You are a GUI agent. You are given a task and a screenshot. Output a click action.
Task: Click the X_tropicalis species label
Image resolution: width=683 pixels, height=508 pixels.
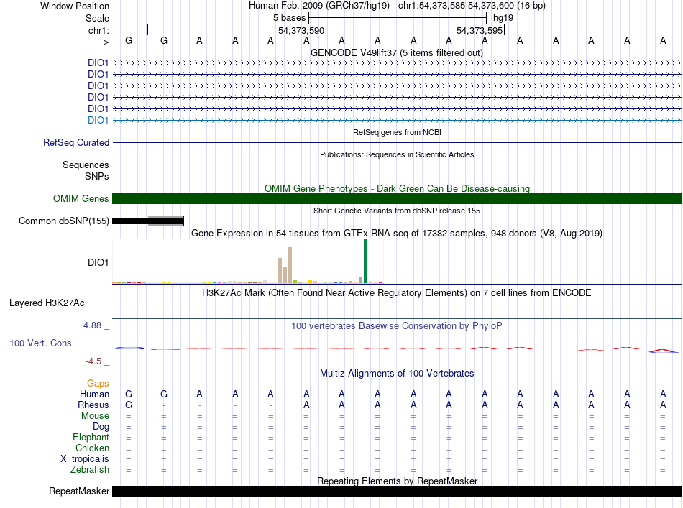click(85, 459)
